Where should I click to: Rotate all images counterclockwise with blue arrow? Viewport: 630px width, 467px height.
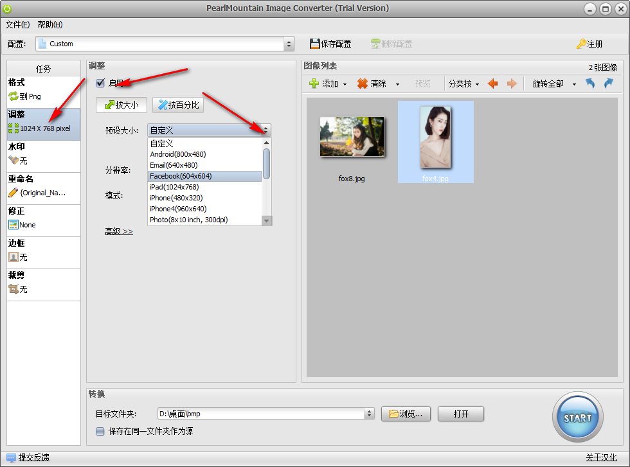pos(590,84)
